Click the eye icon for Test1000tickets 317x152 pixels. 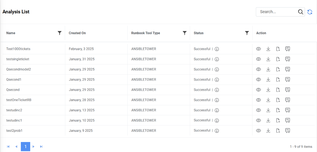258,49
